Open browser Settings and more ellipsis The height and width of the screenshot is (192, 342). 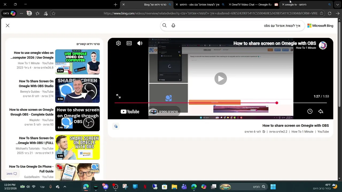pyautogui.click(x=21, y=13)
